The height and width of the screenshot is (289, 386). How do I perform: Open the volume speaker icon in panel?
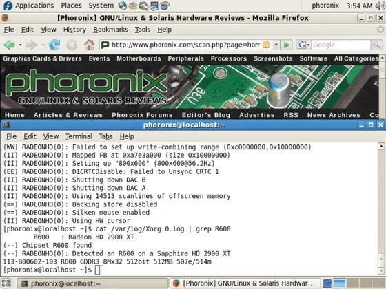[x=380, y=6]
